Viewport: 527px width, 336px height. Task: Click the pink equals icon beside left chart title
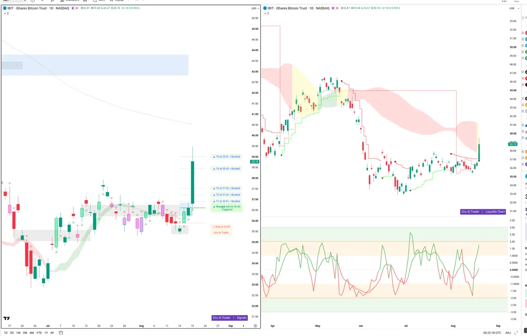(x=78, y=8)
